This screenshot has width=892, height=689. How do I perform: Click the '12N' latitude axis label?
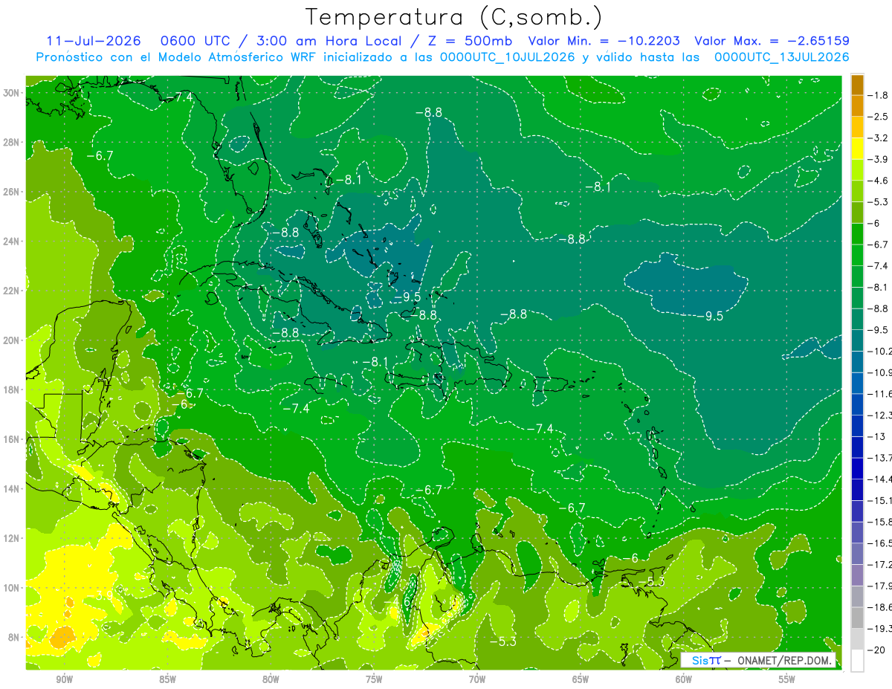point(12,538)
